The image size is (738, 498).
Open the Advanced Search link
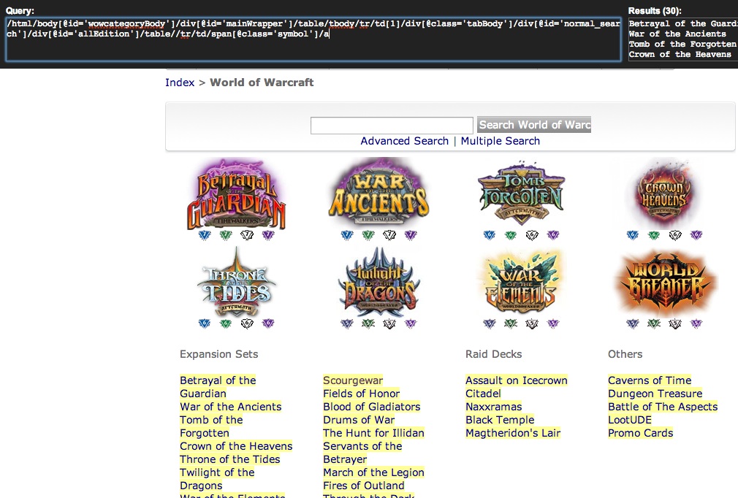click(404, 141)
